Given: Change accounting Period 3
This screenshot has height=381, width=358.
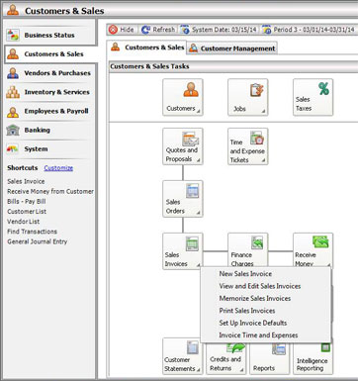Looking at the screenshot, I should point(309,30).
